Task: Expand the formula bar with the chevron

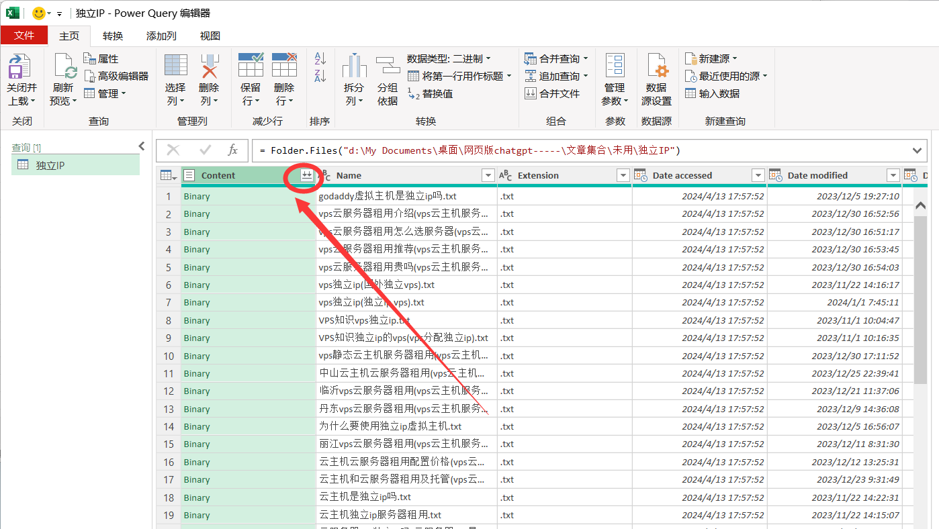Action: tap(918, 150)
